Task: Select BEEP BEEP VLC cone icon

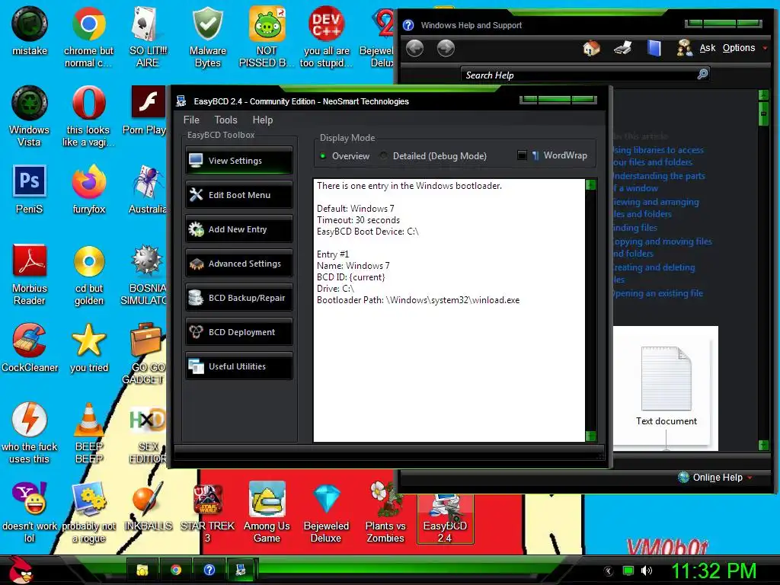Action: 88,433
